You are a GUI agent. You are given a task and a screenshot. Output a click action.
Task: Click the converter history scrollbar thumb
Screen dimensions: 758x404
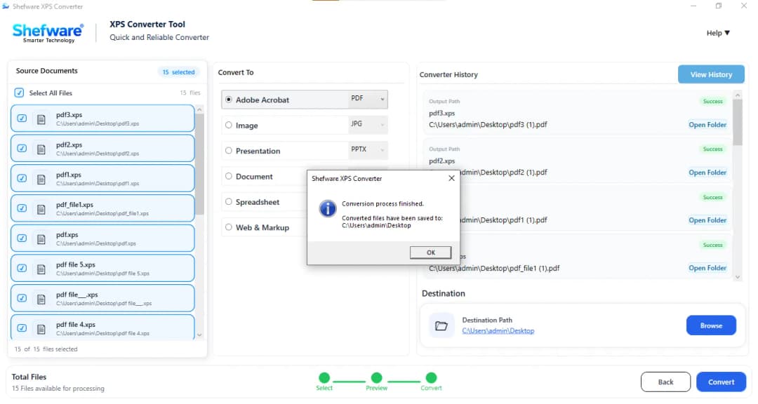coord(737,123)
